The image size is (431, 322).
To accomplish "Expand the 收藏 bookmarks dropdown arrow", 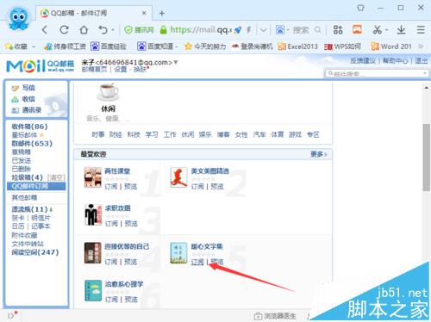I will pos(34,46).
